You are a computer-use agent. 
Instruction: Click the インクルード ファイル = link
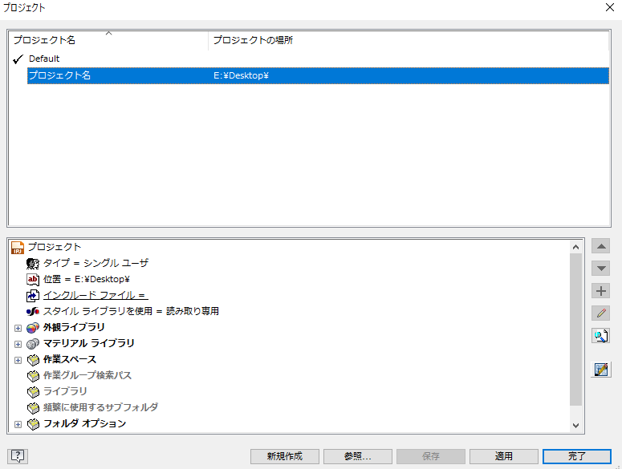pyautogui.click(x=96, y=295)
